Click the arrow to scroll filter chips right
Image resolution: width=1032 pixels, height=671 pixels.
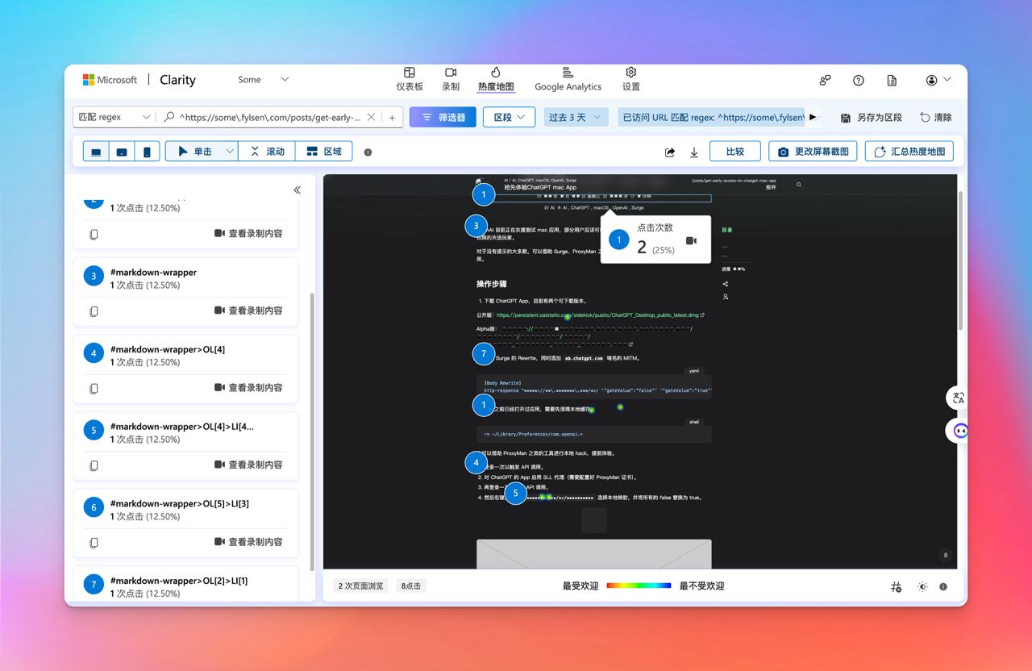coord(813,117)
